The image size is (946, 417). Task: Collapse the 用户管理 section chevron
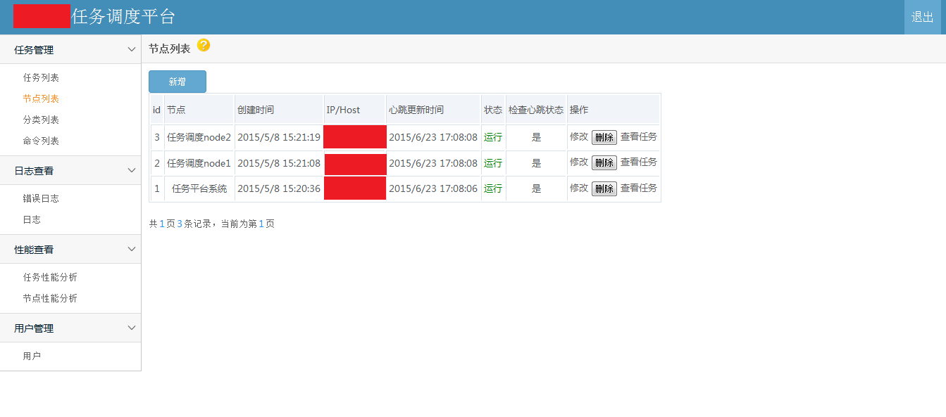coord(131,328)
